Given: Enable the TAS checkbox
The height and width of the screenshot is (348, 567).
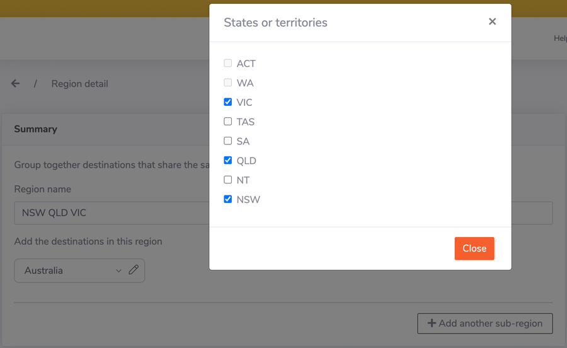Looking at the screenshot, I should pyautogui.click(x=228, y=122).
